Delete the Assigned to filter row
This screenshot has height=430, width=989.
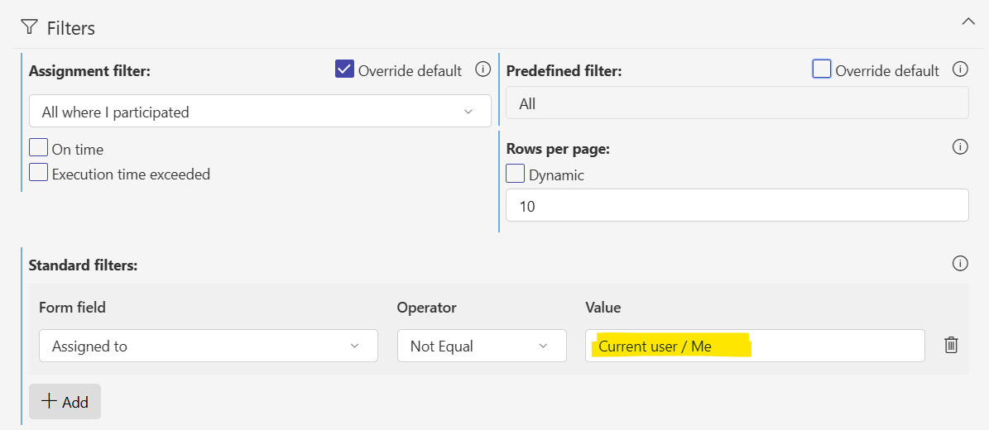pos(951,345)
